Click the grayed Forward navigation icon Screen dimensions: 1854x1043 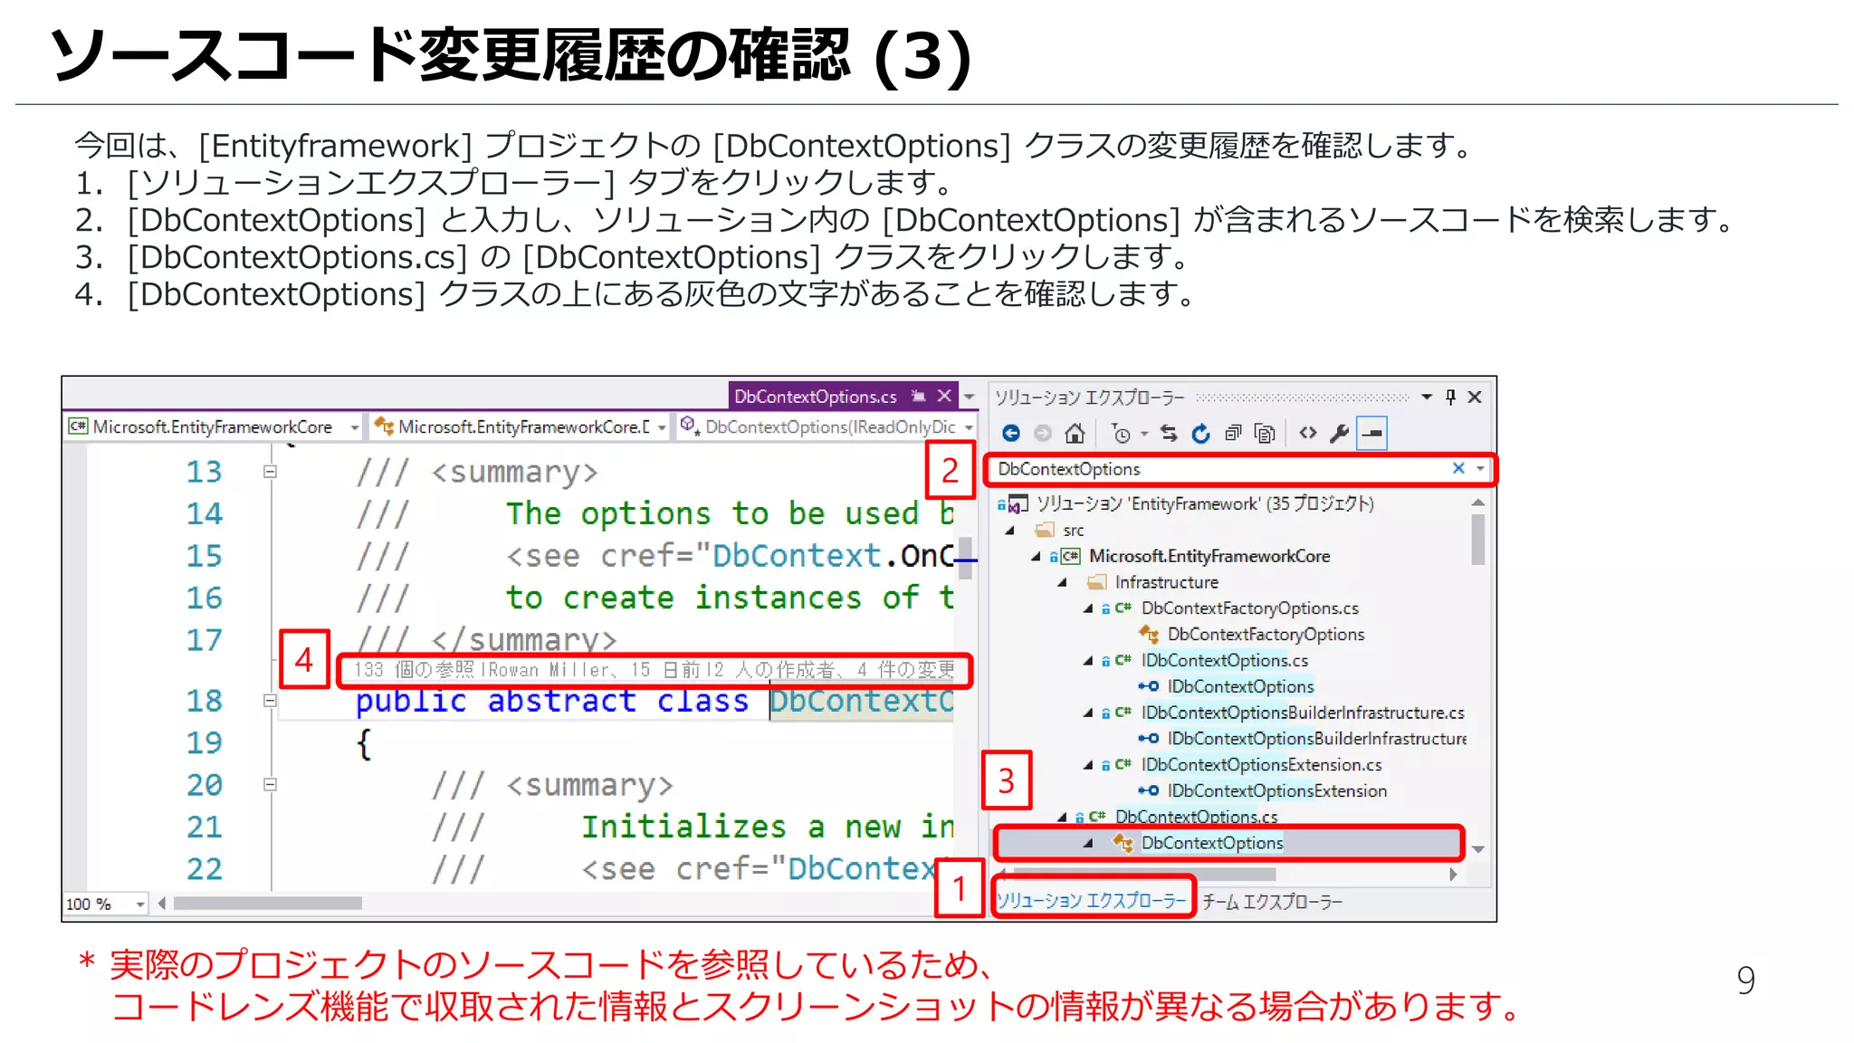coord(1043,434)
